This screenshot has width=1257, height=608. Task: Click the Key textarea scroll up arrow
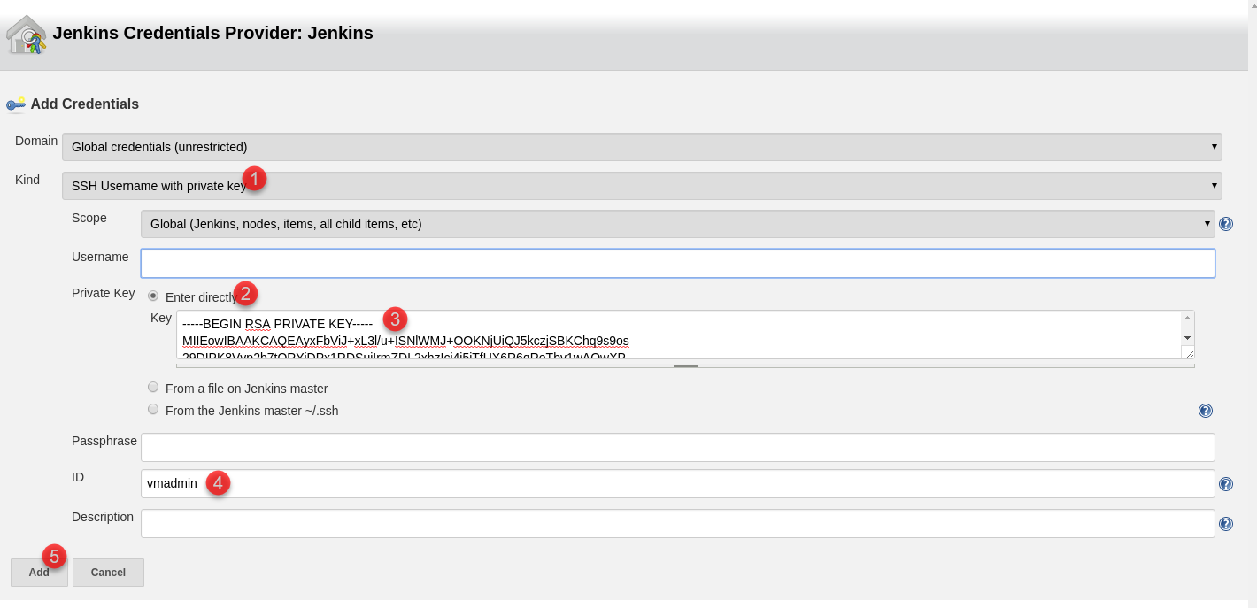tap(1188, 319)
